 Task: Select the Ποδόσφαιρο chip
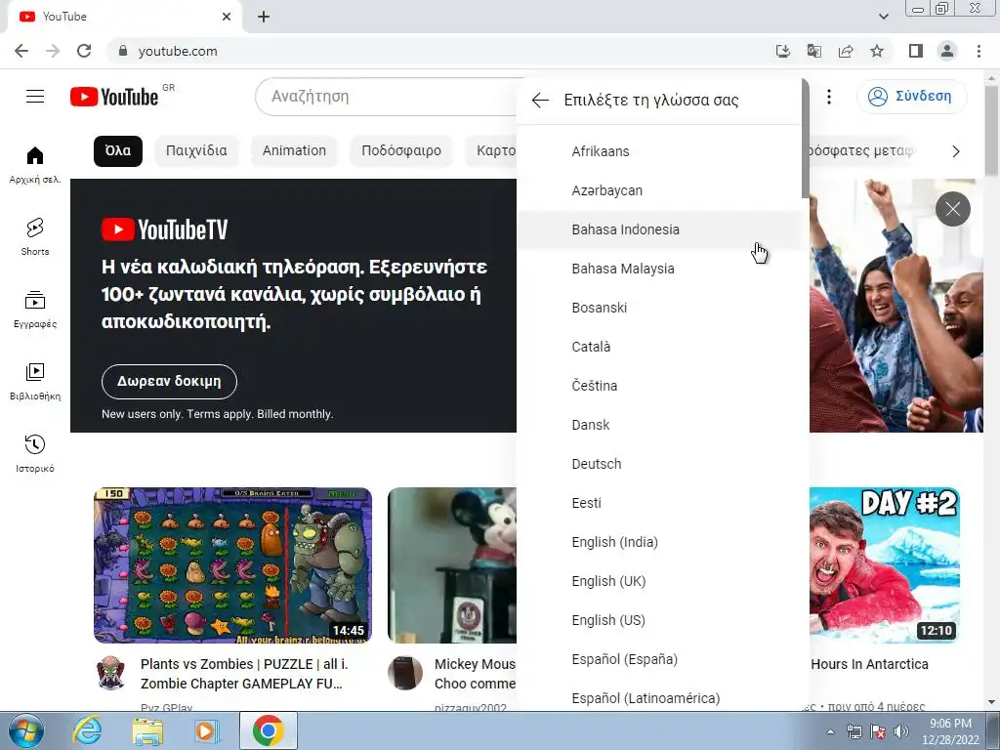[401, 151]
